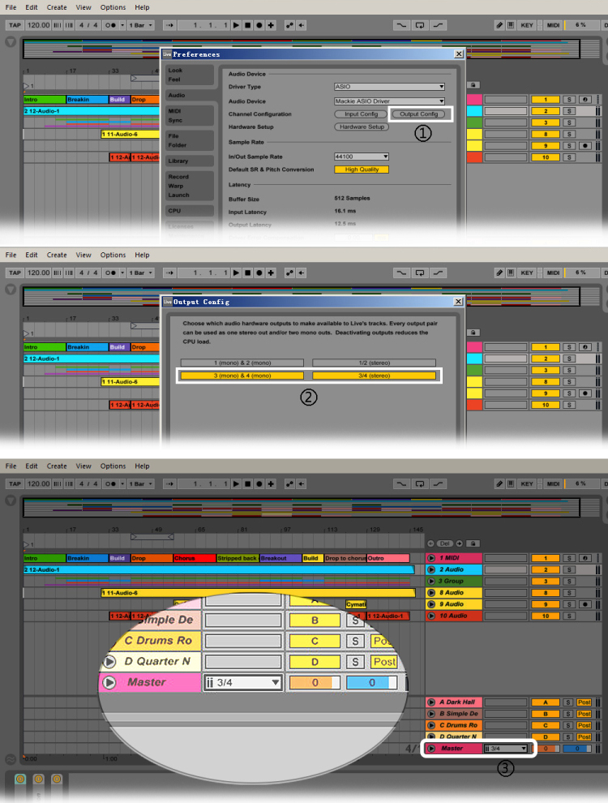
Task: Open the Master output 3/4 dropdown in the bottom screenshot
Action: (506, 749)
